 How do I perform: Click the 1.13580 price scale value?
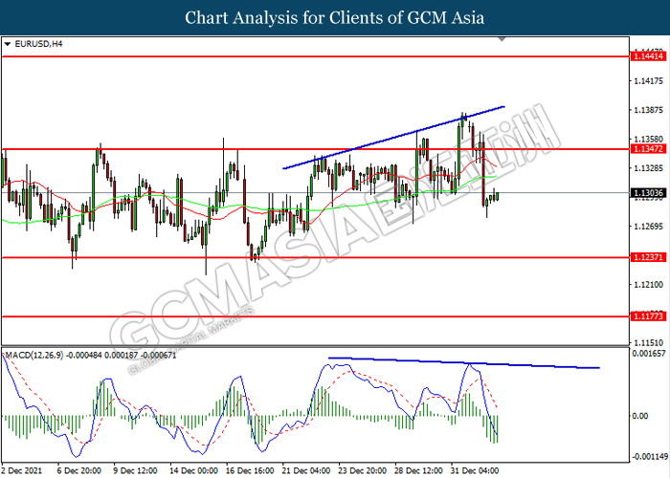649,140
